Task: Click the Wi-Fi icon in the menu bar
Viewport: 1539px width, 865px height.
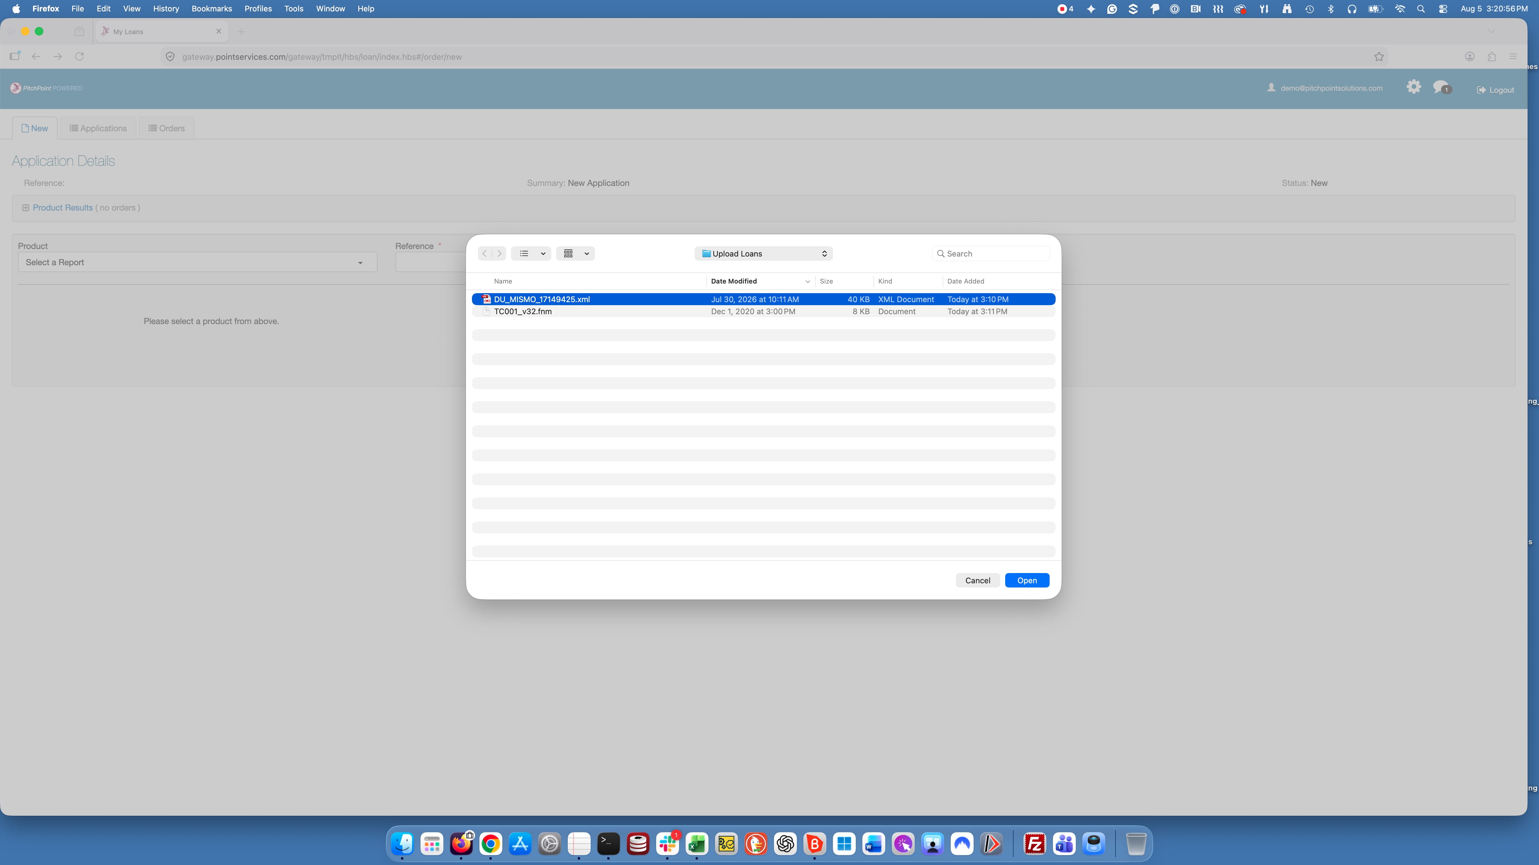Action: (1400, 9)
